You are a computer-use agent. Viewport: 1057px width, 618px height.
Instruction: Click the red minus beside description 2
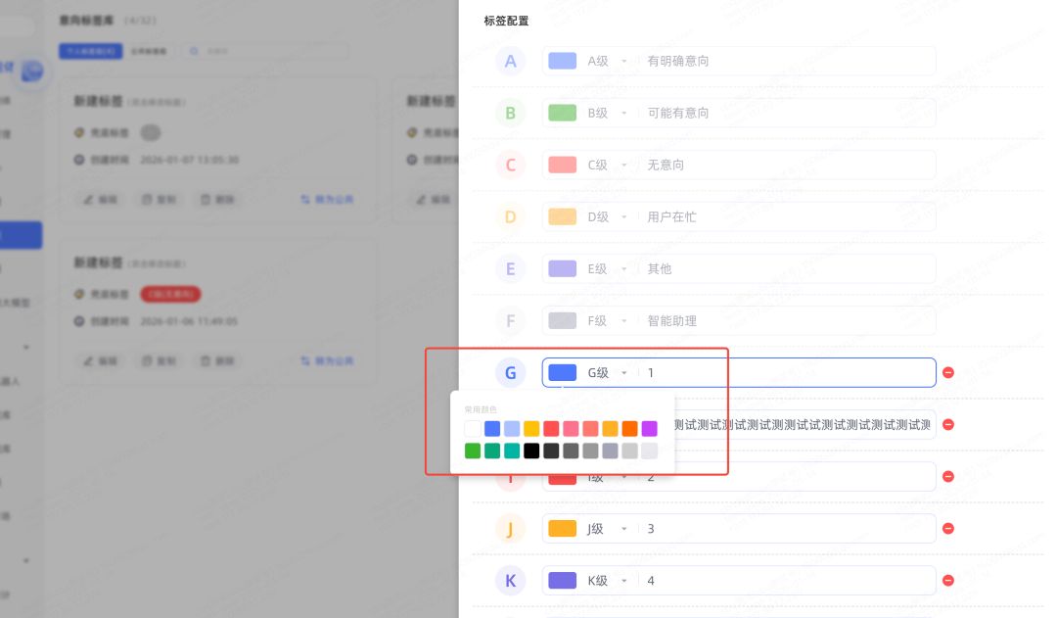click(x=947, y=477)
